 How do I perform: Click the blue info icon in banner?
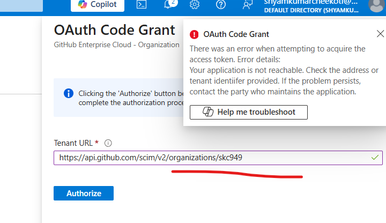coord(69,93)
